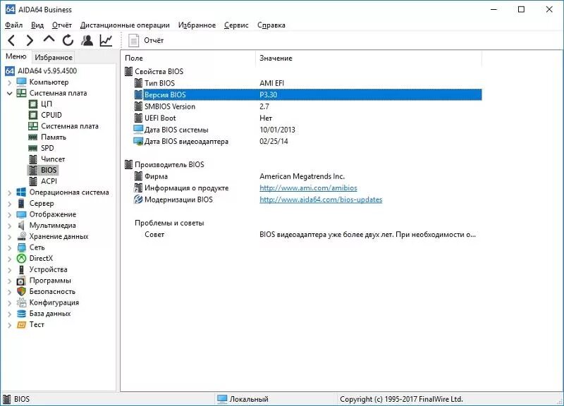Screen dimensions: 564x406
Task: Expand the Операционная система node
Action: [9, 193]
